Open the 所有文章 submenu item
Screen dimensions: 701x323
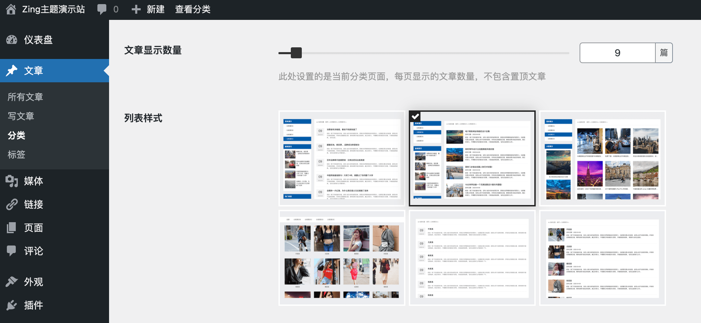25,97
